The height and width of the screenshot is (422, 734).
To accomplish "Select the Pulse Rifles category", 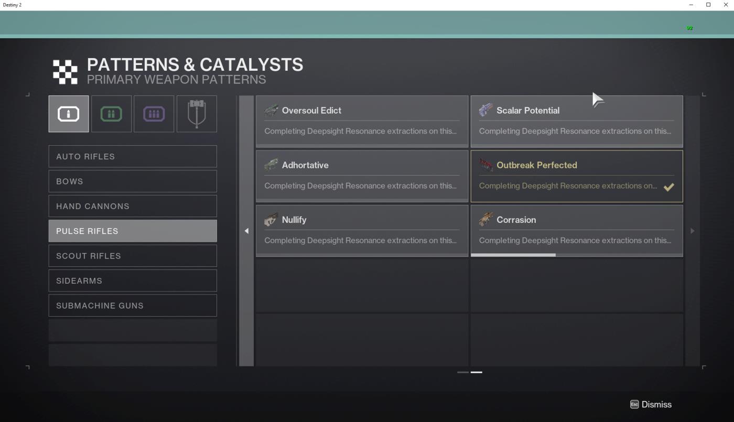I will click(133, 231).
